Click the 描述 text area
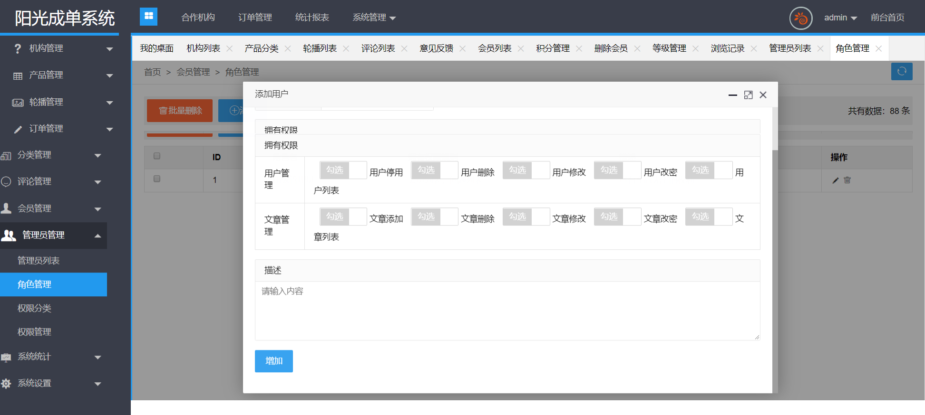The height and width of the screenshot is (415, 925). [x=507, y=311]
